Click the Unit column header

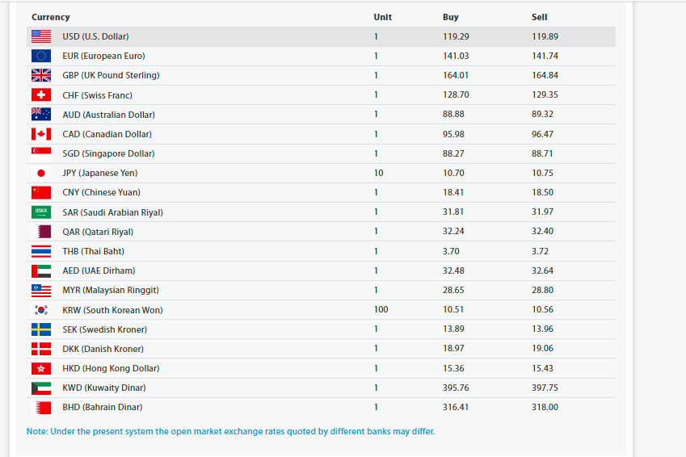[x=383, y=17]
